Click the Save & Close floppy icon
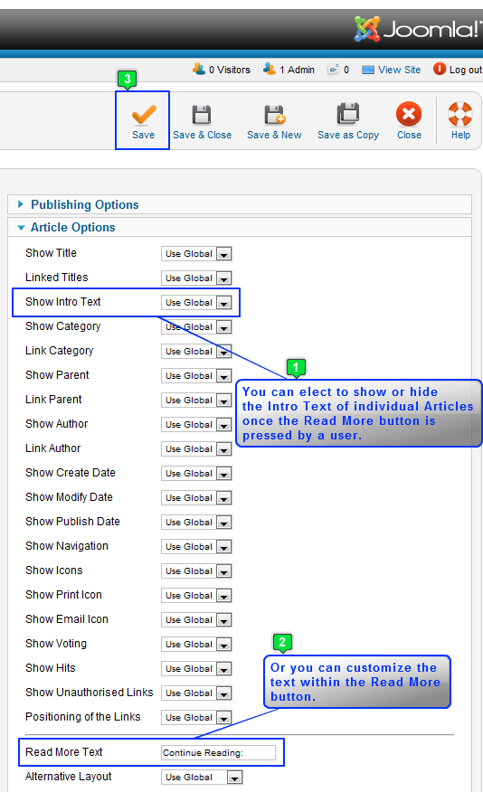The image size is (483, 792). point(202,115)
